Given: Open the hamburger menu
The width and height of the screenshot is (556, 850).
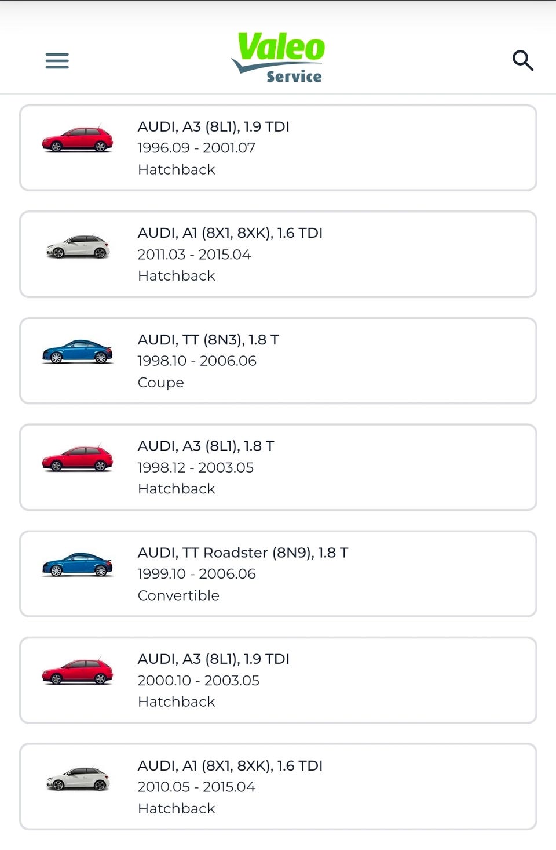Looking at the screenshot, I should click(57, 60).
